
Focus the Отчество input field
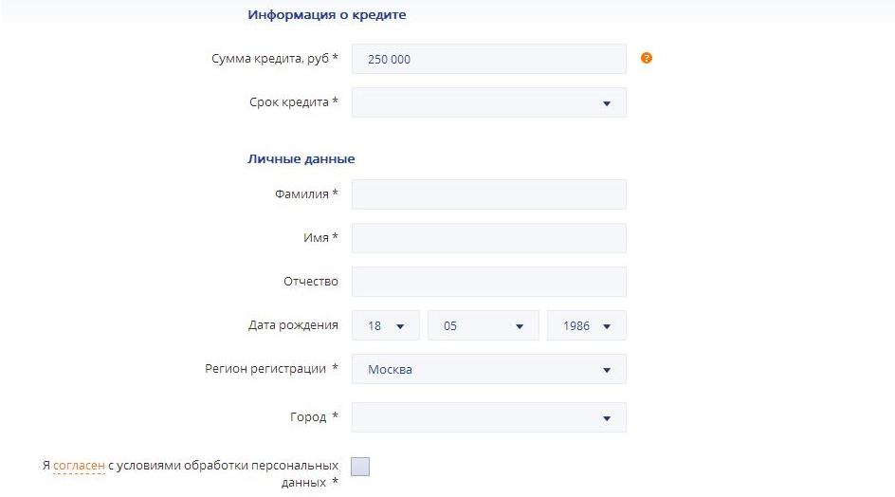click(488, 282)
